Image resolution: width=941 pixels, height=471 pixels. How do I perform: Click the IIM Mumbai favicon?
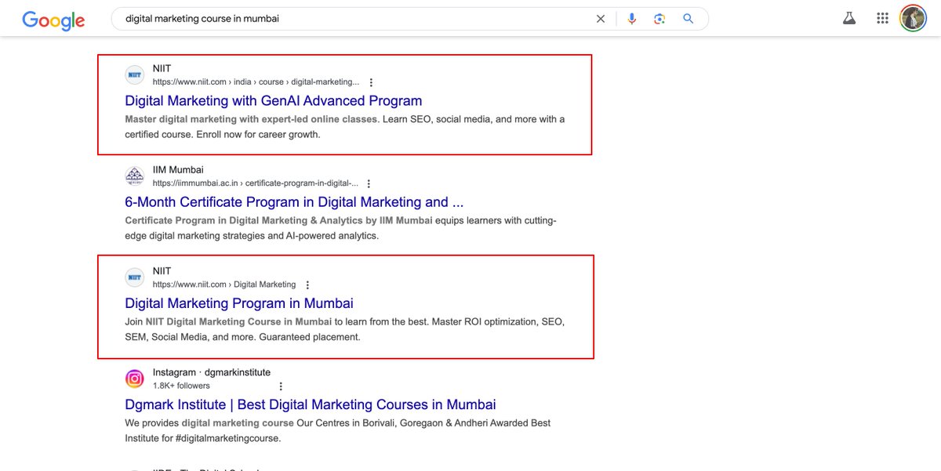coord(135,176)
